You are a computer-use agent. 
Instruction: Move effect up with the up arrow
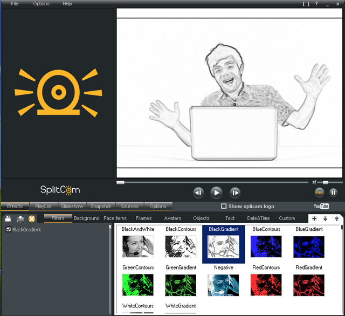click(336, 218)
